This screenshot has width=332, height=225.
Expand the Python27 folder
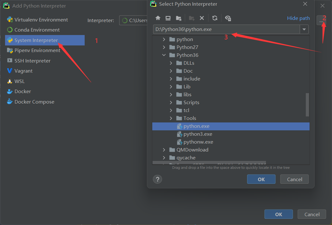click(x=164, y=47)
